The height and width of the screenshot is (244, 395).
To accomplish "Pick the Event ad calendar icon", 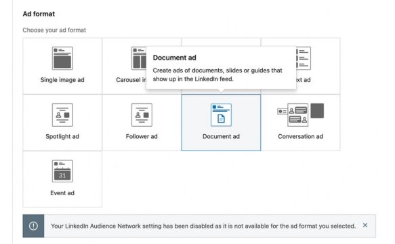I will [62, 171].
